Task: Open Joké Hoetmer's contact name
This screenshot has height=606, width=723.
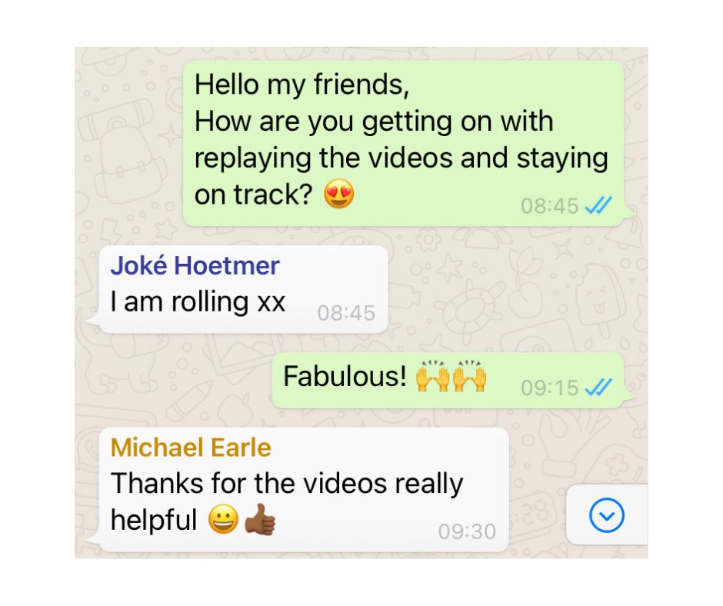Action: click(x=195, y=265)
